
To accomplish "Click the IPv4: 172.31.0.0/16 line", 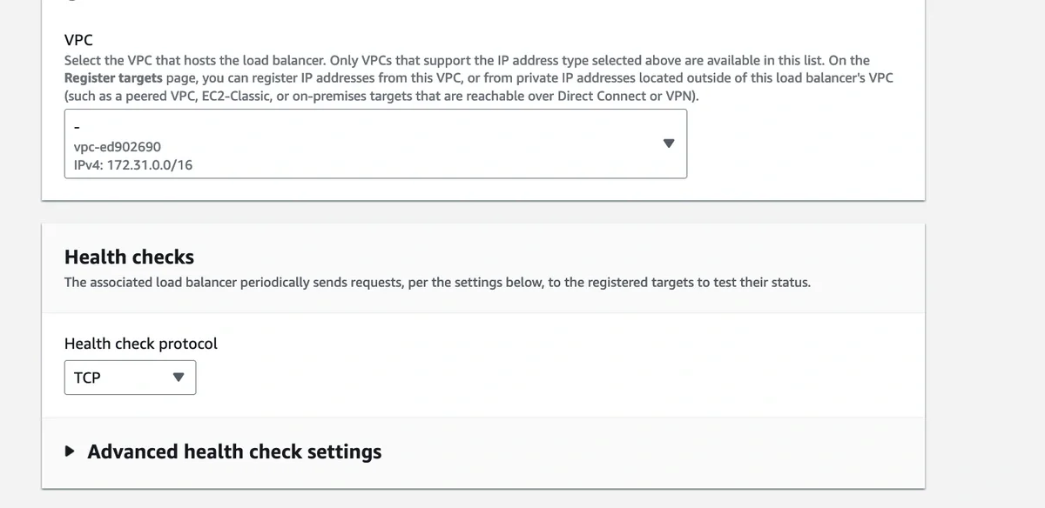I will (128, 164).
